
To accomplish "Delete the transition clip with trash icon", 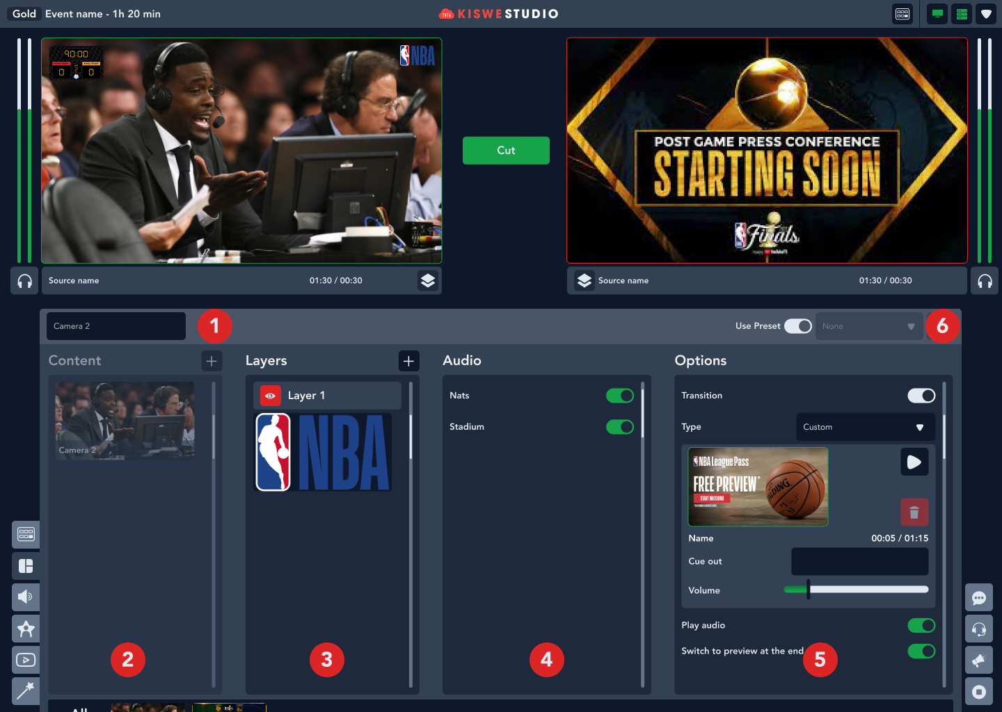I will point(914,512).
